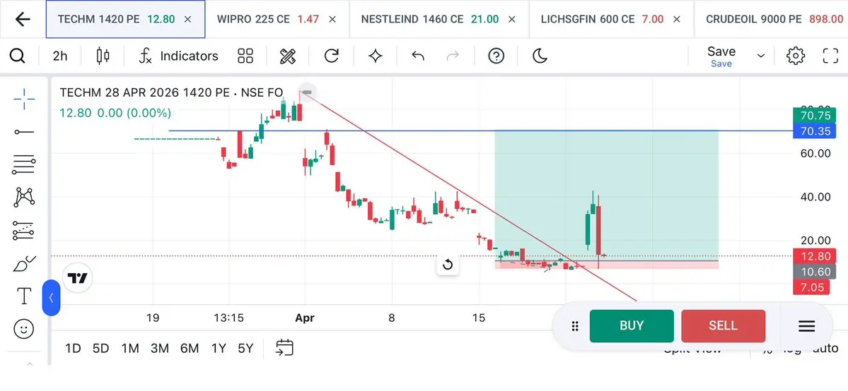Save the chart layout
Image resolution: width=848 pixels, height=391 pixels.
721,56
